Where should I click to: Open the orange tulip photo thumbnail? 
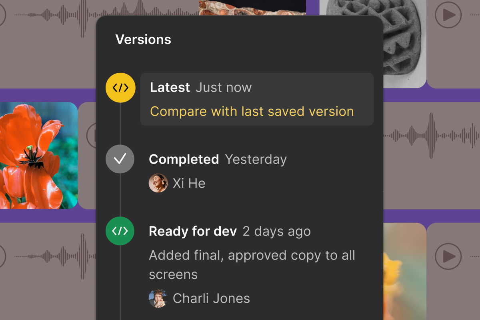point(39,156)
